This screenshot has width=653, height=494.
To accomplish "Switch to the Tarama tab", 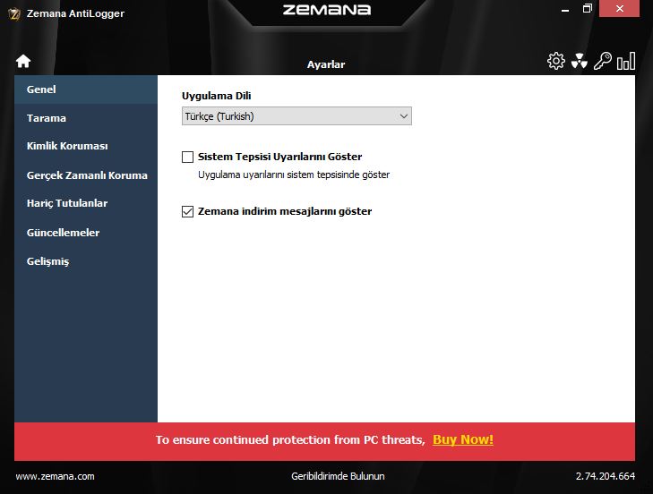I will tap(86, 118).
